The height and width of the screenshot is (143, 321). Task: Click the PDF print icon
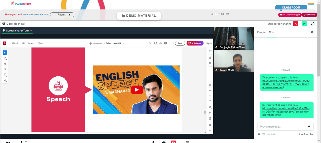pos(166,43)
